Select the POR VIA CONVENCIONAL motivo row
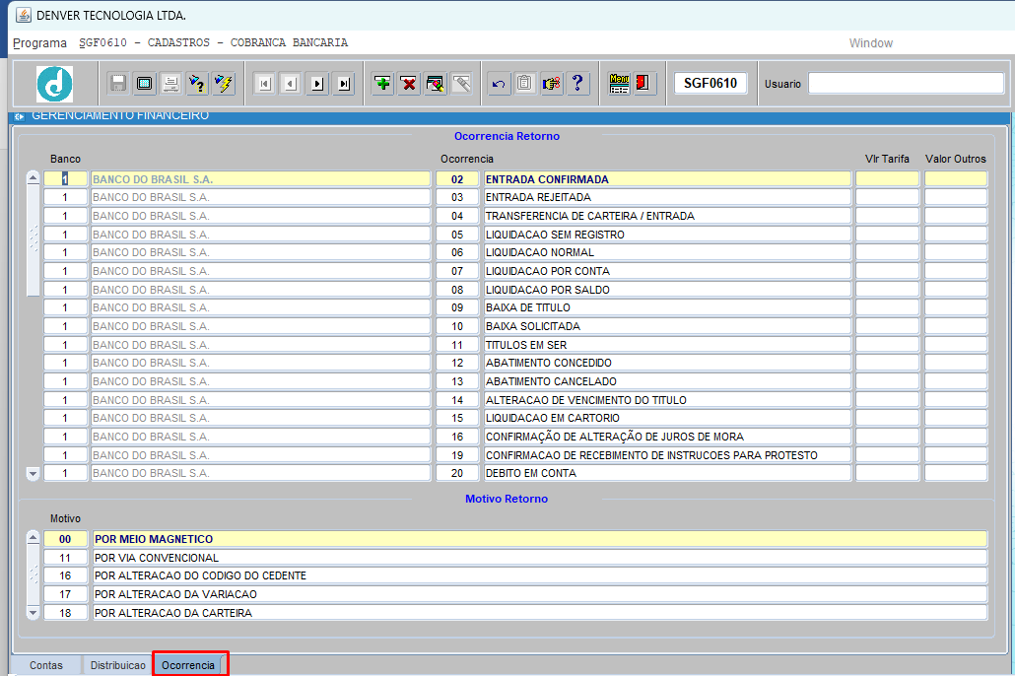 click(538, 558)
